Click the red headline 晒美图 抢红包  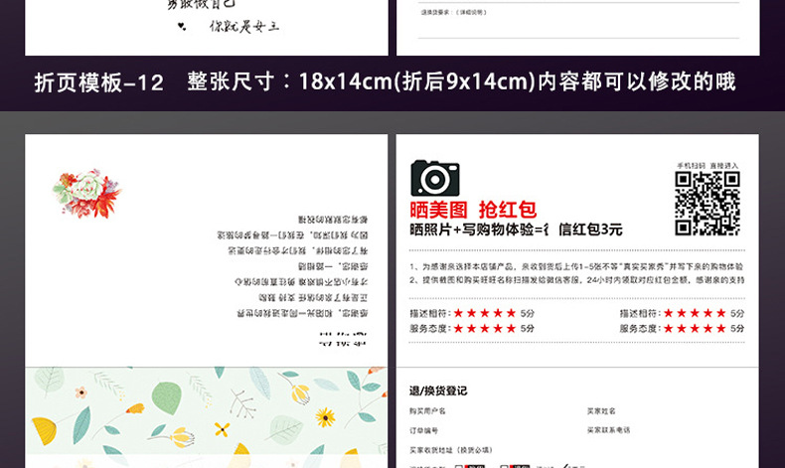[473, 210]
